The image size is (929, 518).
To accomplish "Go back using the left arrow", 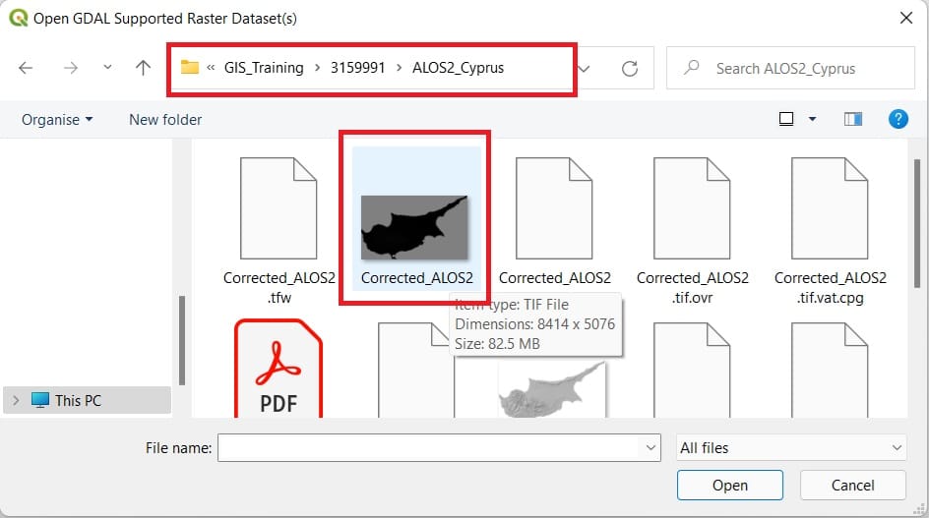I will coord(26,68).
